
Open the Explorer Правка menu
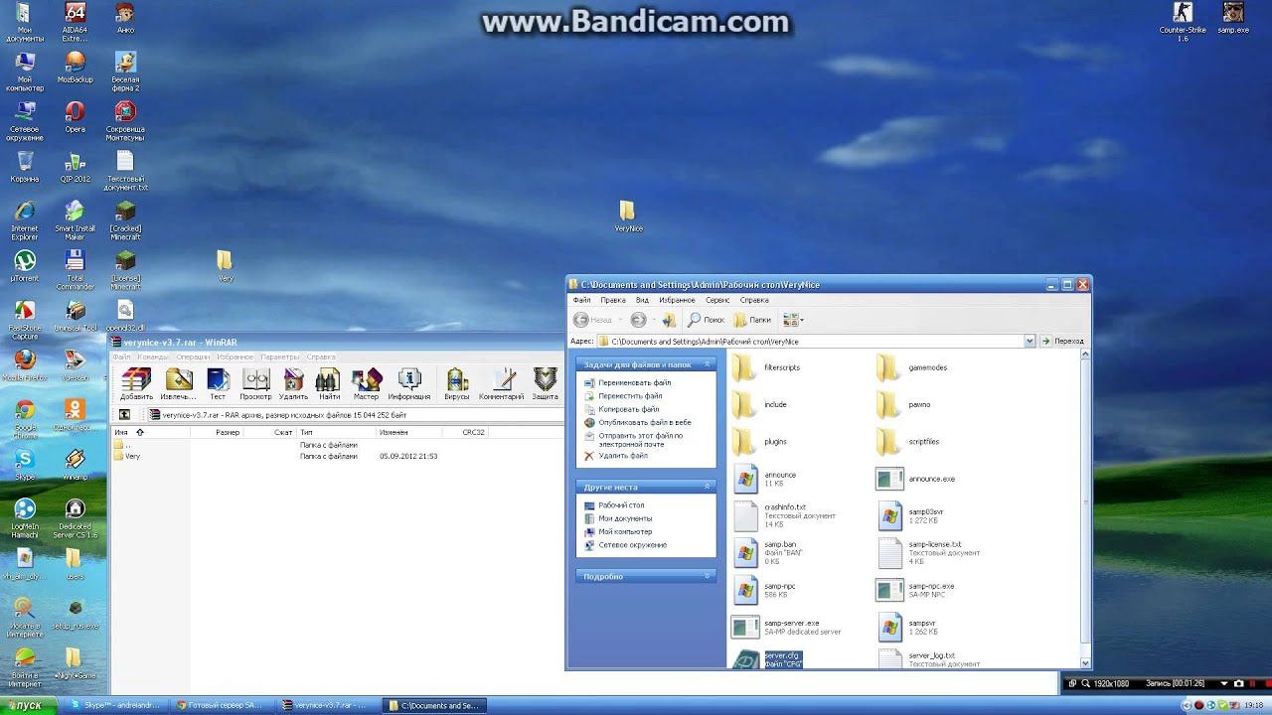coord(613,300)
